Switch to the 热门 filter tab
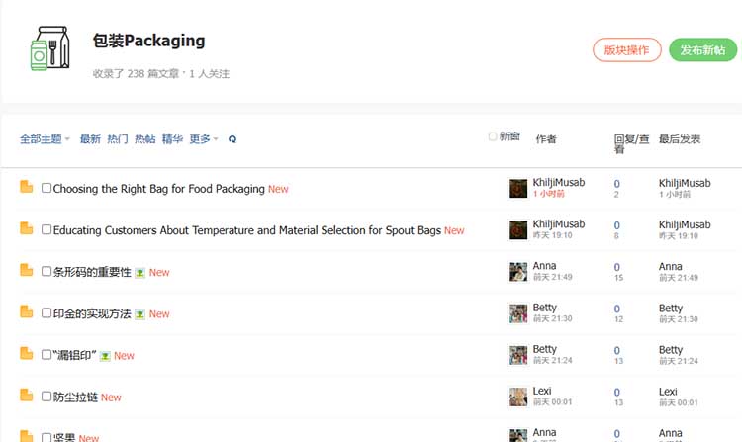This screenshot has width=742, height=442. 118,139
